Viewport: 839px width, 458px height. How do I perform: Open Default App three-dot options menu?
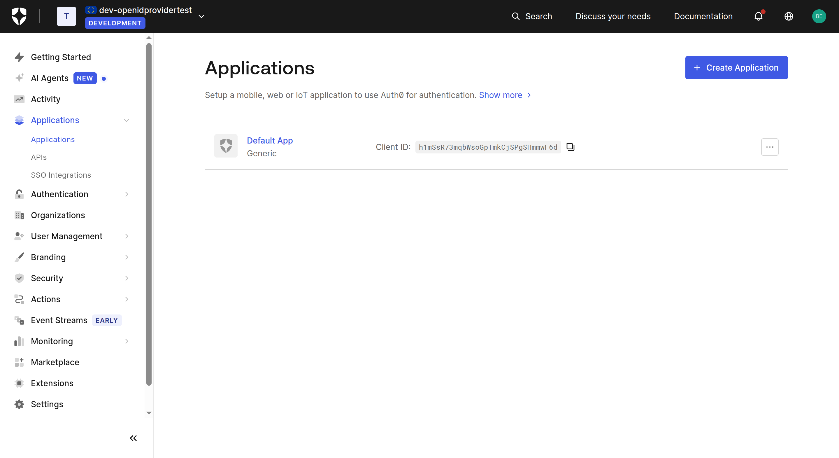(770, 147)
